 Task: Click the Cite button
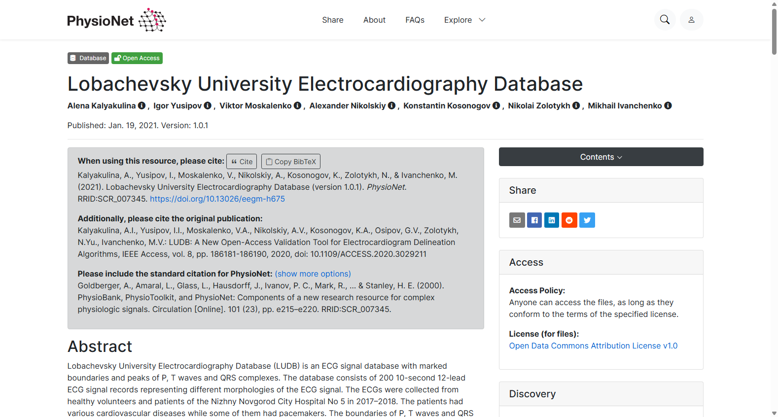[242, 162]
